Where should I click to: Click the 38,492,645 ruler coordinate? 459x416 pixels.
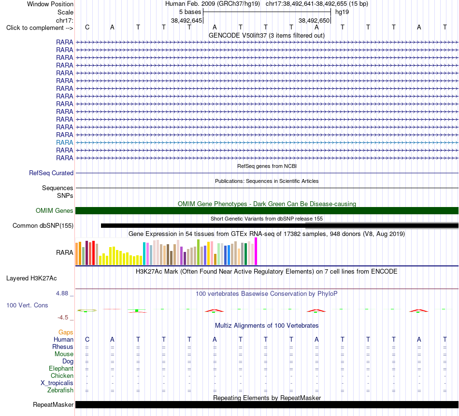pos(186,20)
